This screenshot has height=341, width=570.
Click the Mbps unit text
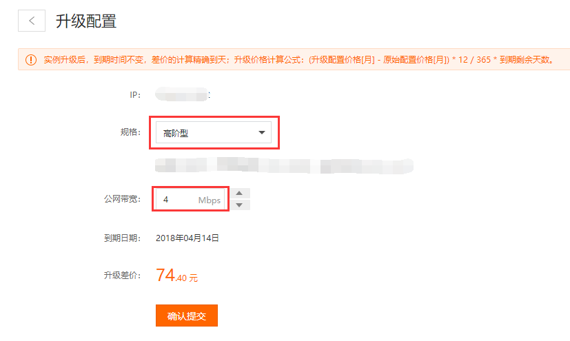[x=210, y=200]
